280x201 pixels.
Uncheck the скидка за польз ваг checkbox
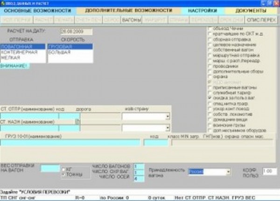tap(210, 98)
